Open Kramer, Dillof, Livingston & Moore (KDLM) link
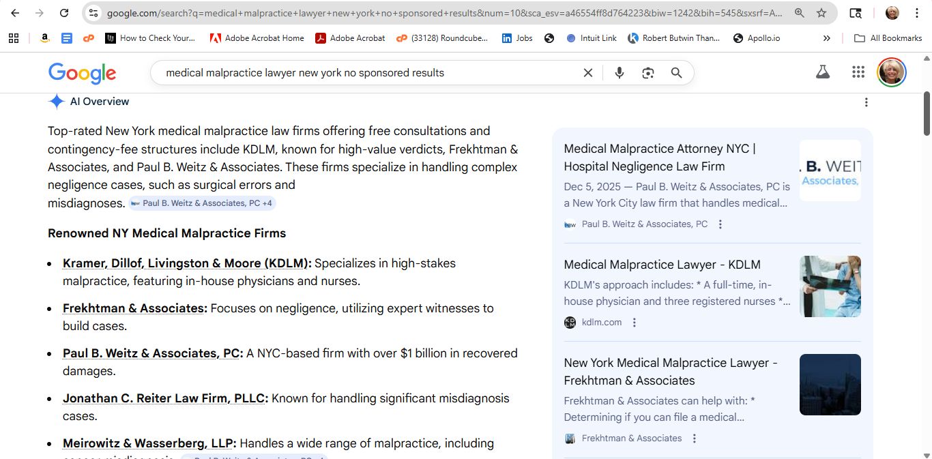This screenshot has height=459, width=932. point(187,263)
